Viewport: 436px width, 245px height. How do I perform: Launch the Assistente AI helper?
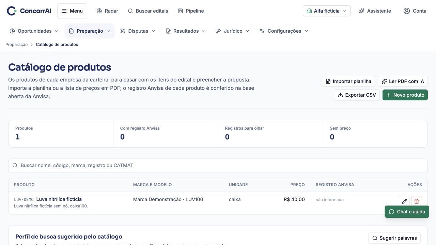point(375,11)
